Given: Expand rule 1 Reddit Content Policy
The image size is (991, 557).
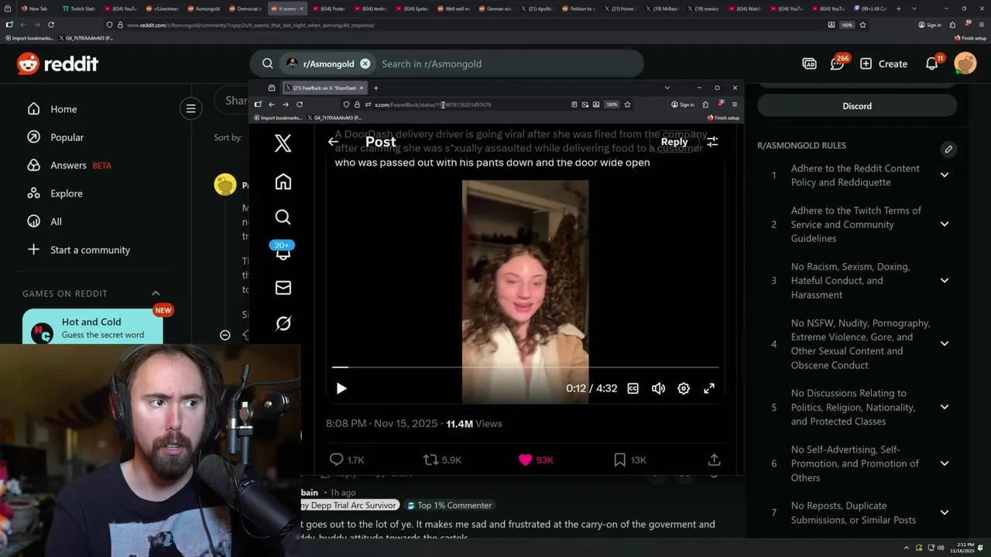Looking at the screenshot, I should click(x=945, y=175).
